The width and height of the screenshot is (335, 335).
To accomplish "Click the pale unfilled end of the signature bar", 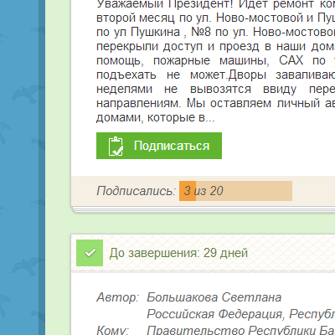I will pyautogui.click(x=258, y=191).
